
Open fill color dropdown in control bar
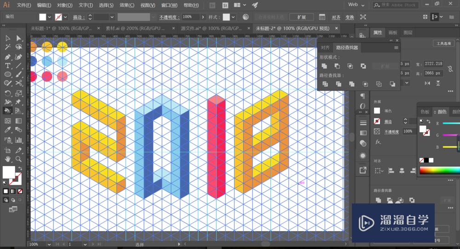pyautogui.click(x=50, y=17)
